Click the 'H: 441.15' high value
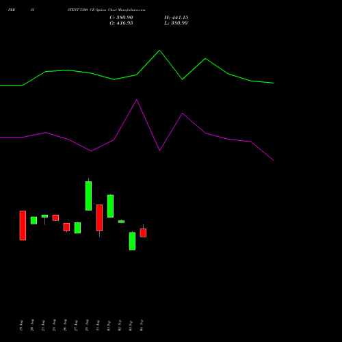This screenshot has width=342, height=342. click(x=176, y=18)
